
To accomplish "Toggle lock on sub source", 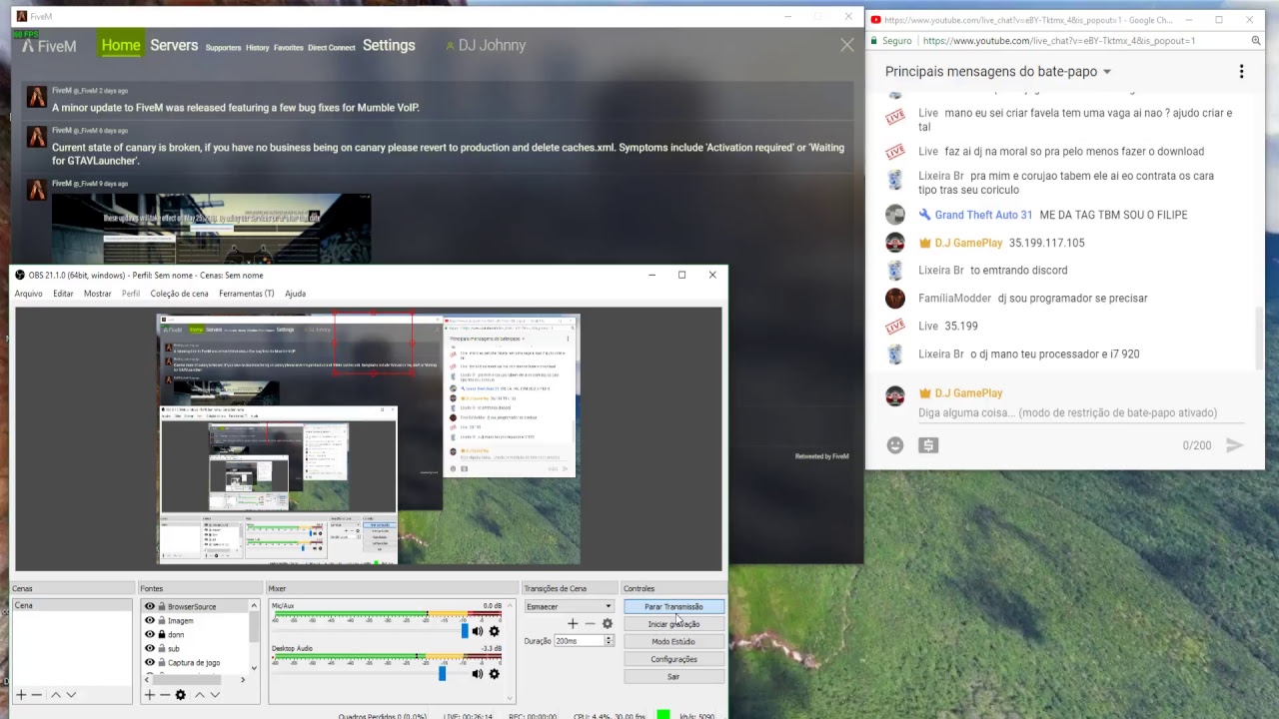I will tap(162, 648).
